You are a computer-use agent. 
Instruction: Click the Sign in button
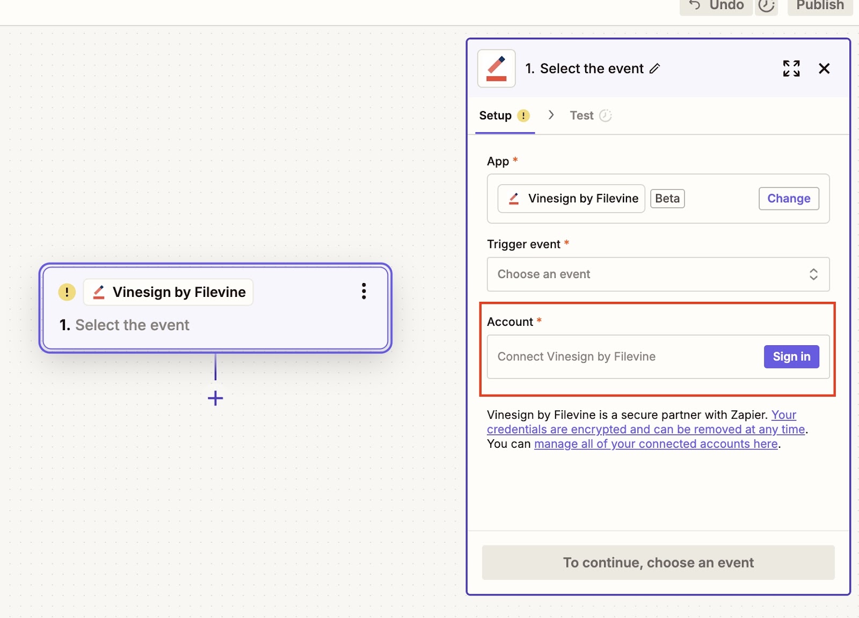coord(791,357)
